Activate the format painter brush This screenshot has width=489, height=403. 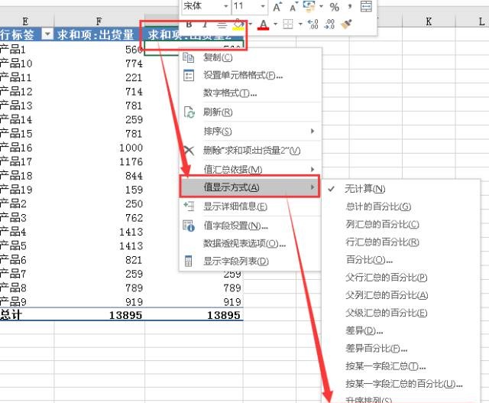346,24
